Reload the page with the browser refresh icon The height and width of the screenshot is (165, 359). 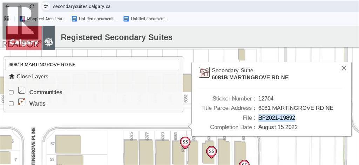pyautogui.click(x=32, y=6)
